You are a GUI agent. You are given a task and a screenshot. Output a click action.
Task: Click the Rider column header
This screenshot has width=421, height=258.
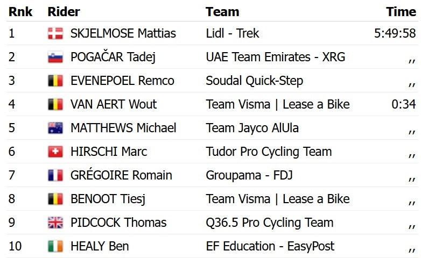click(x=64, y=12)
